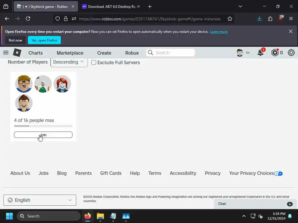Open the English language dropdown
Screen dimensions: 298x223
pyautogui.click(x=40, y=200)
